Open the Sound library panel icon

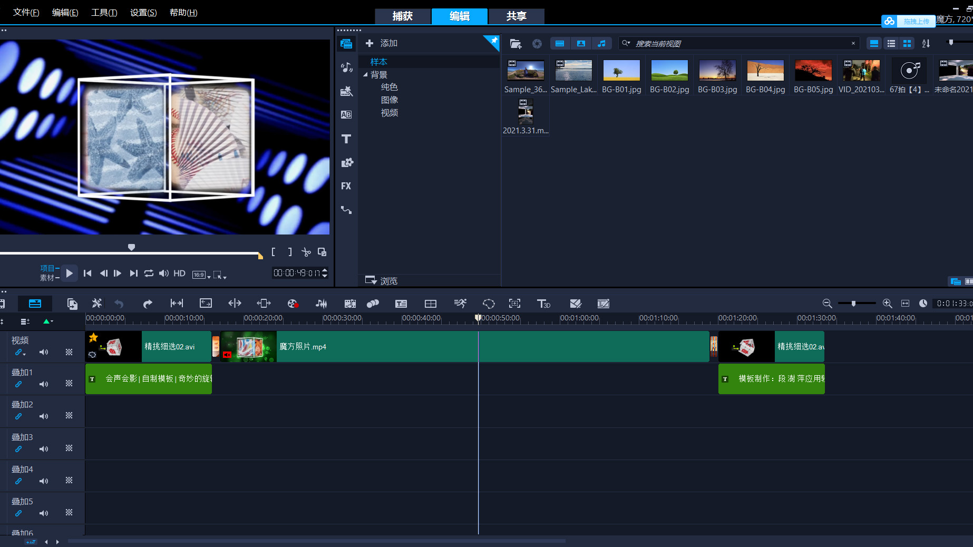pos(346,67)
